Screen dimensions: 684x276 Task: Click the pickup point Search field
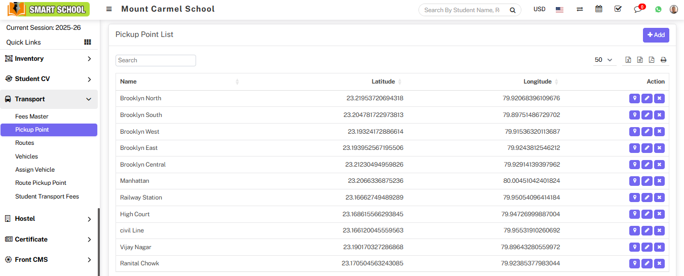(156, 60)
